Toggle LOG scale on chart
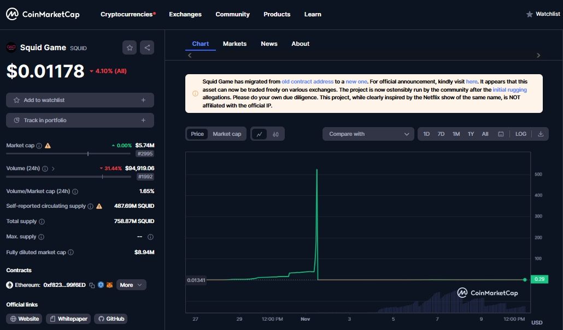563x330 pixels. click(521, 134)
